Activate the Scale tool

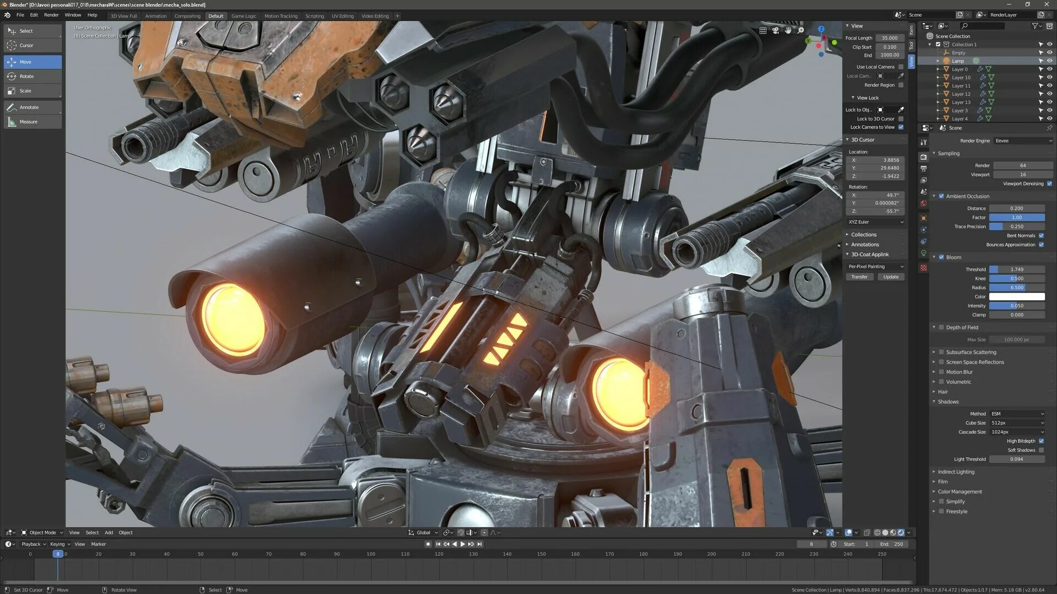pyautogui.click(x=32, y=91)
